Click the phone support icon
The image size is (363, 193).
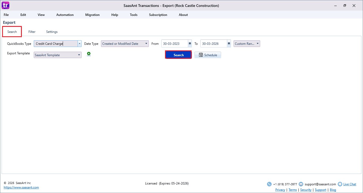point(269,184)
